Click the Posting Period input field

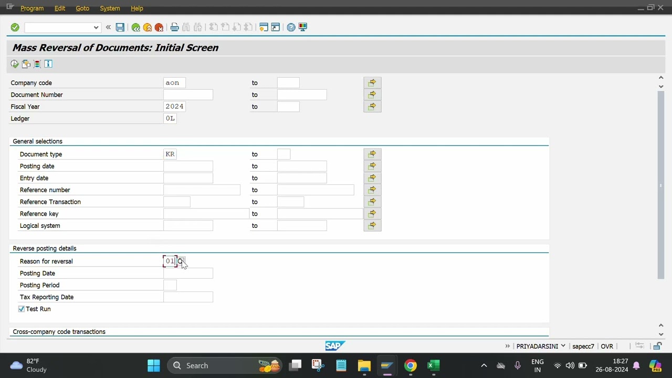[170, 285]
